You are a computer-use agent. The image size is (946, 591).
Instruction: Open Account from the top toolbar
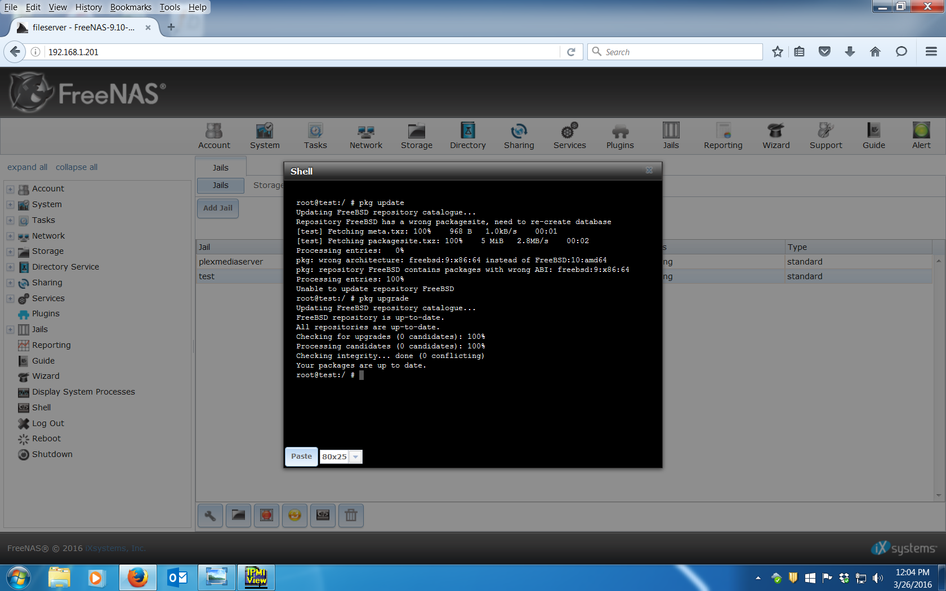coord(214,136)
